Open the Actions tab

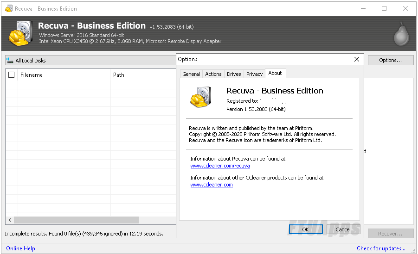point(213,74)
